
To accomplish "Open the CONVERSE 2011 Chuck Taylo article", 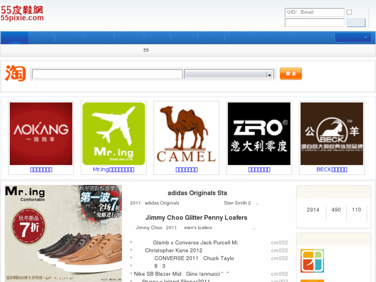I will [194, 258].
